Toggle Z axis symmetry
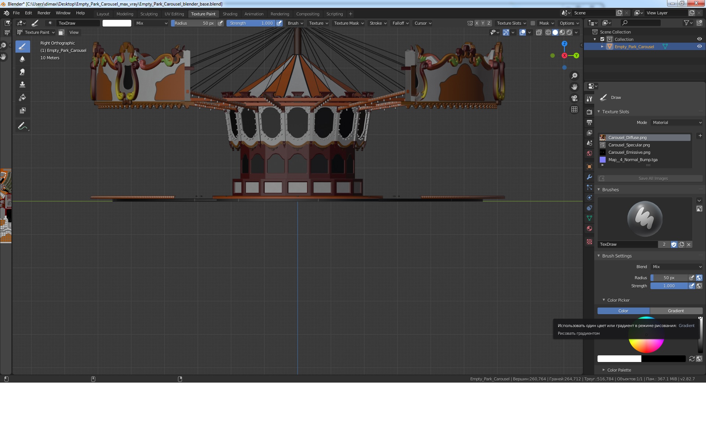This screenshot has width=706, height=426. click(x=489, y=23)
